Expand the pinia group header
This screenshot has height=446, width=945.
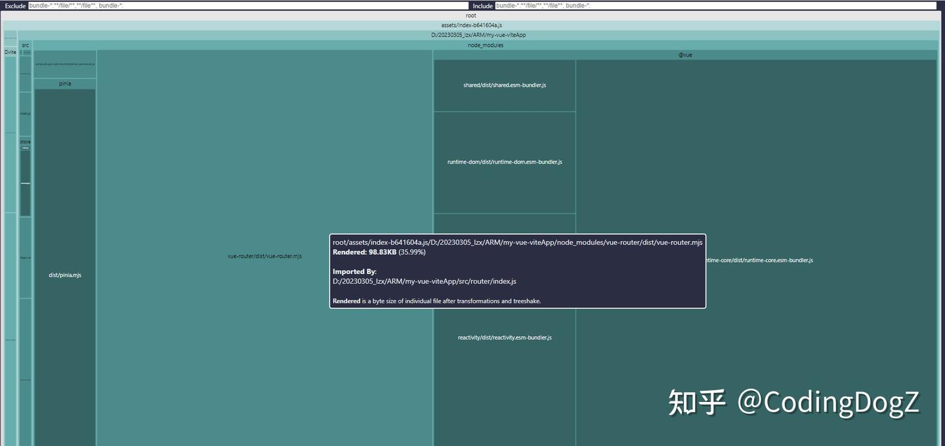pyautogui.click(x=65, y=84)
